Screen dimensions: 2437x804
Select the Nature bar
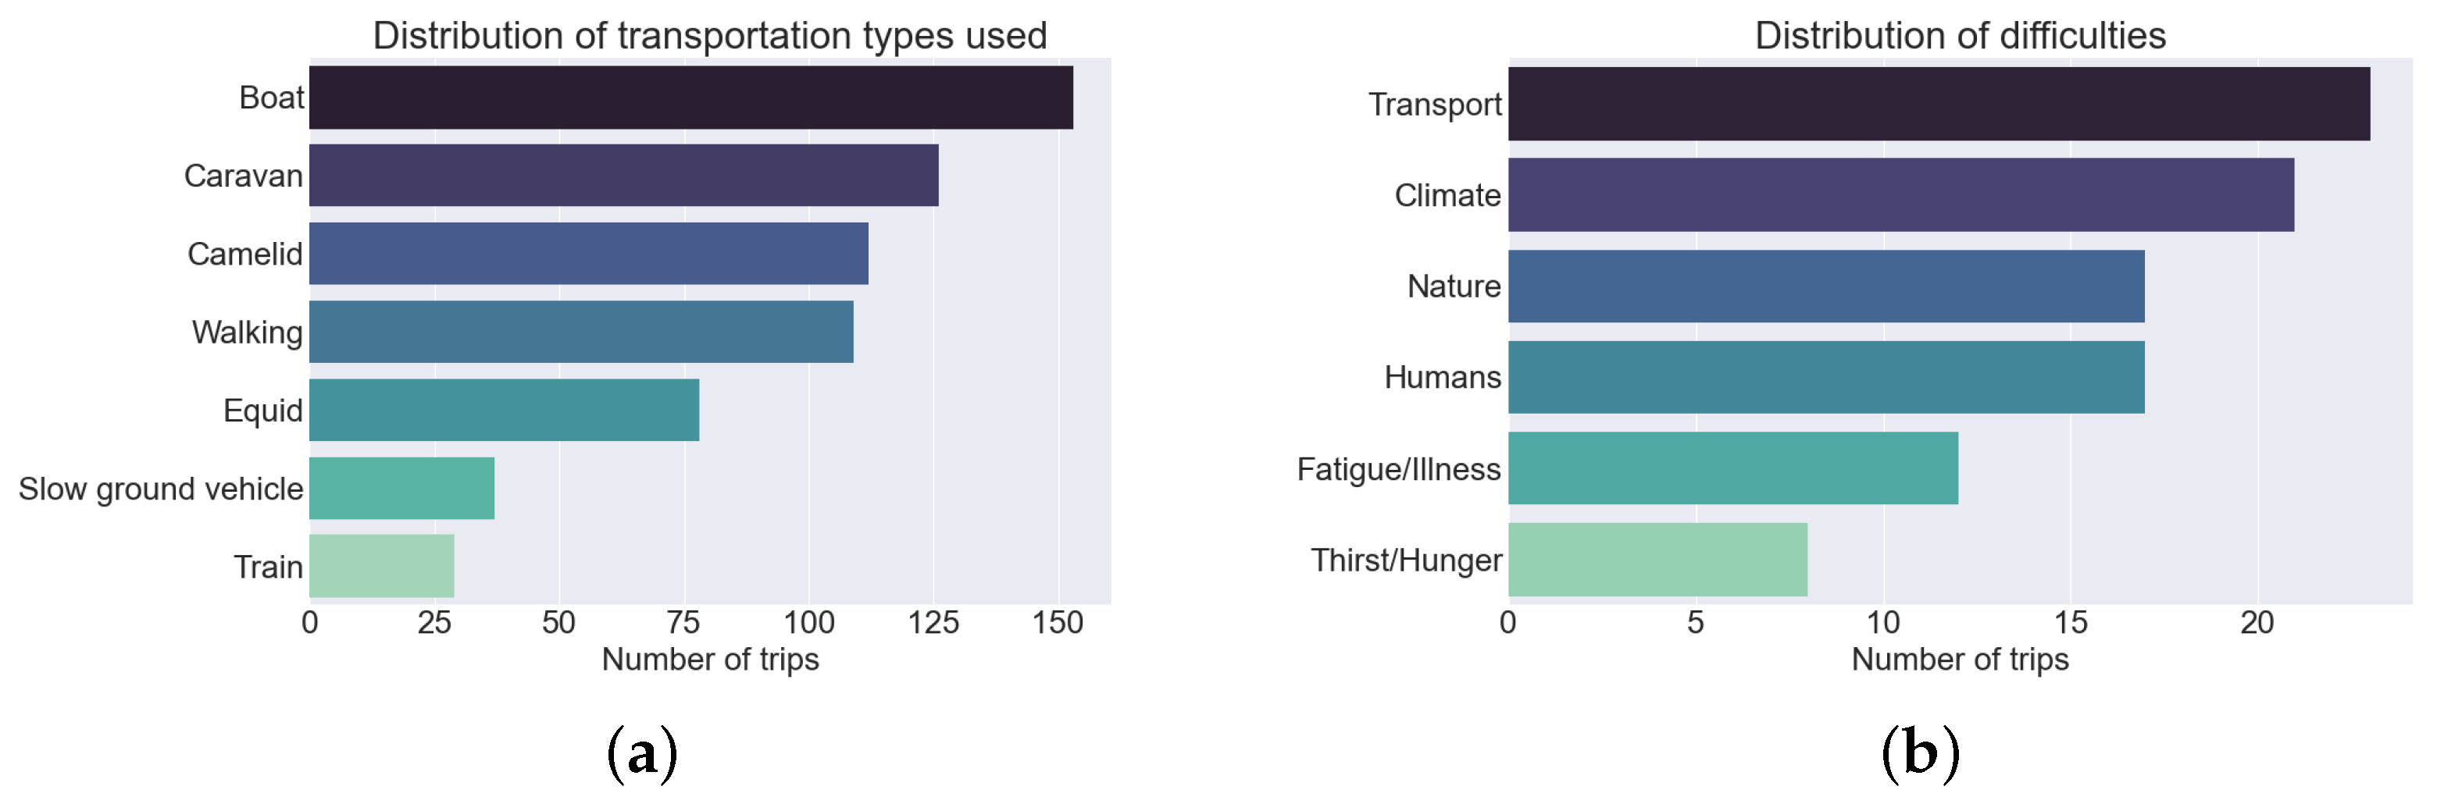tap(1826, 286)
